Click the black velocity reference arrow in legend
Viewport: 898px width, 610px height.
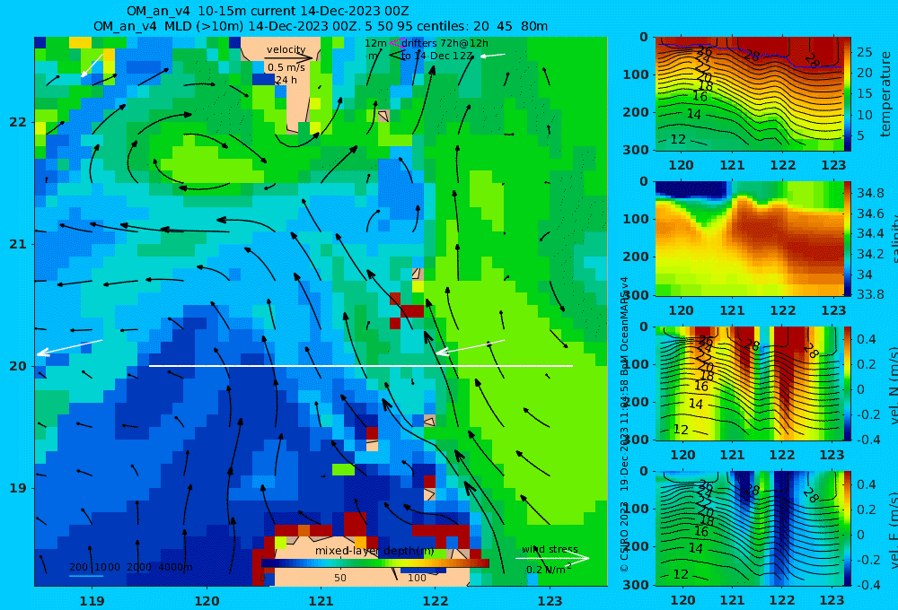tap(289, 57)
